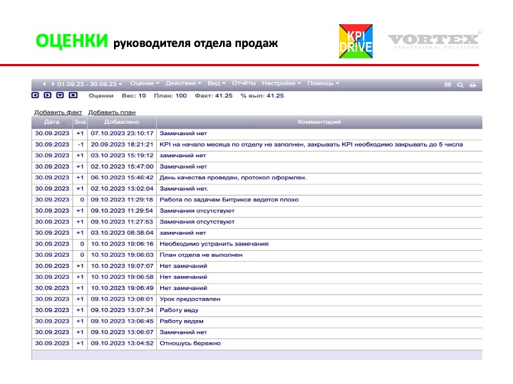Open the Оценки menu
The height and width of the screenshot is (384, 513).
tap(145, 84)
